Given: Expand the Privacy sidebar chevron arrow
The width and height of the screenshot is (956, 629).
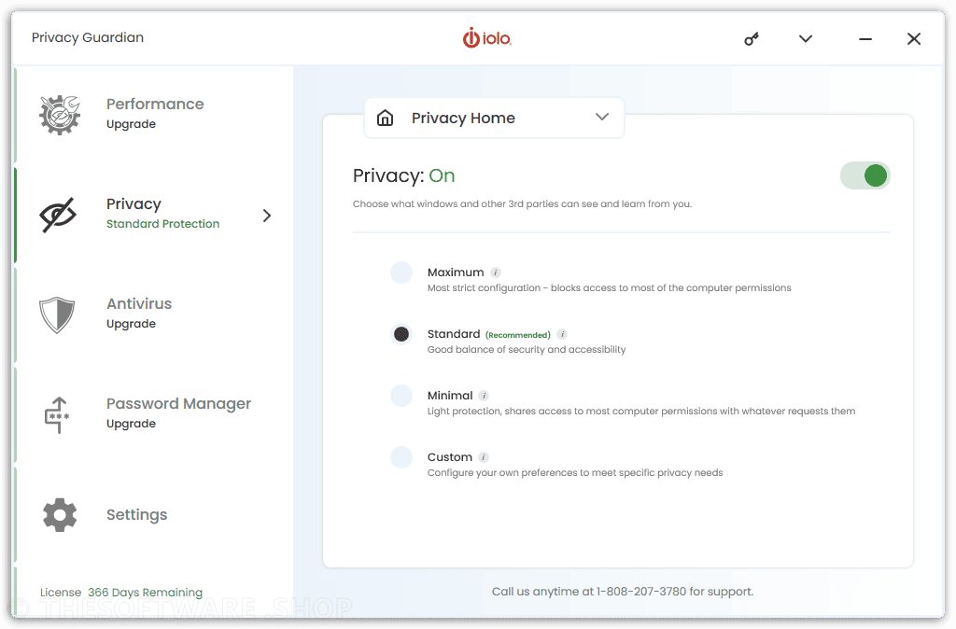Looking at the screenshot, I should tap(266, 216).
